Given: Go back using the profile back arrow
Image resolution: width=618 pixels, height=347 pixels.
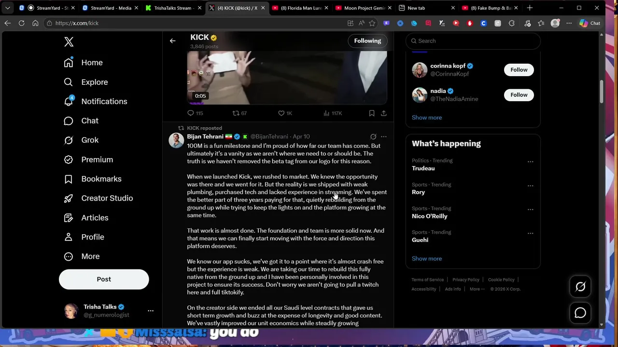Looking at the screenshot, I should click(172, 41).
